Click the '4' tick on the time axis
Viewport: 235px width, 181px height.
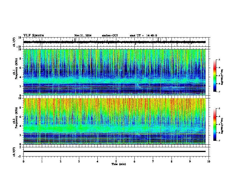[x=98, y=161]
